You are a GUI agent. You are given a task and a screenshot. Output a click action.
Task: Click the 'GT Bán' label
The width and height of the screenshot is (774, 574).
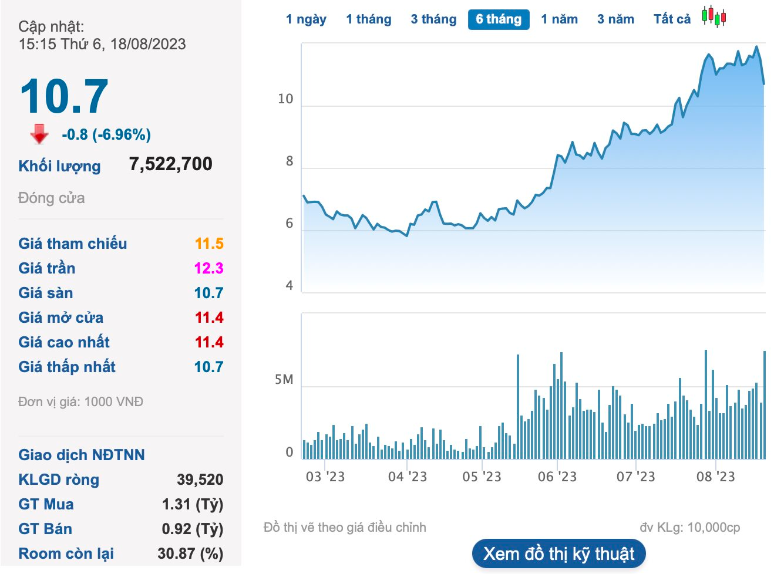coord(45,529)
